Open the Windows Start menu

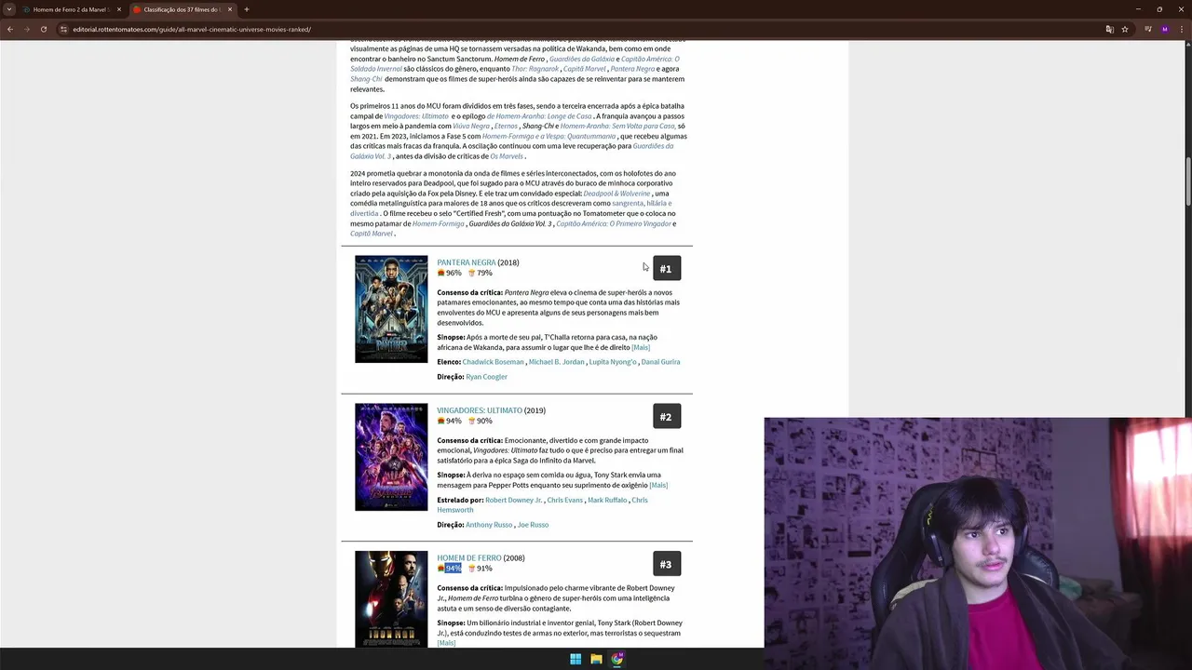[x=576, y=659]
